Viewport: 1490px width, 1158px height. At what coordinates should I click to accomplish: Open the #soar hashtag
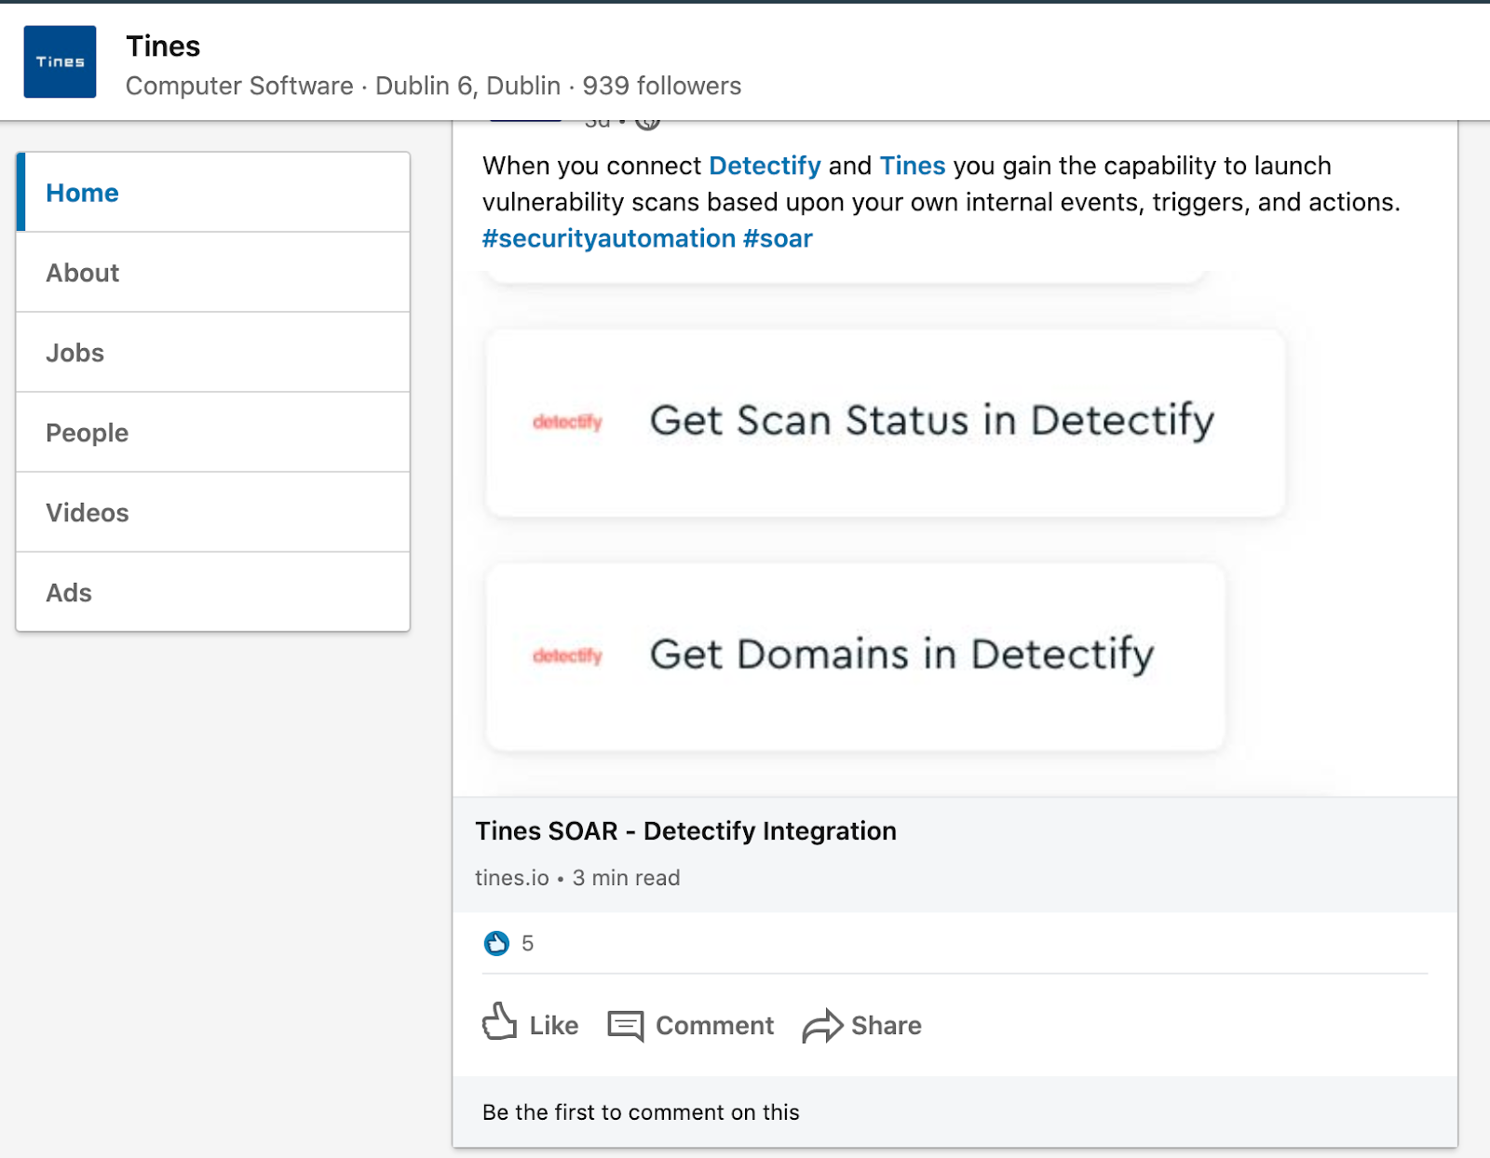tap(778, 238)
